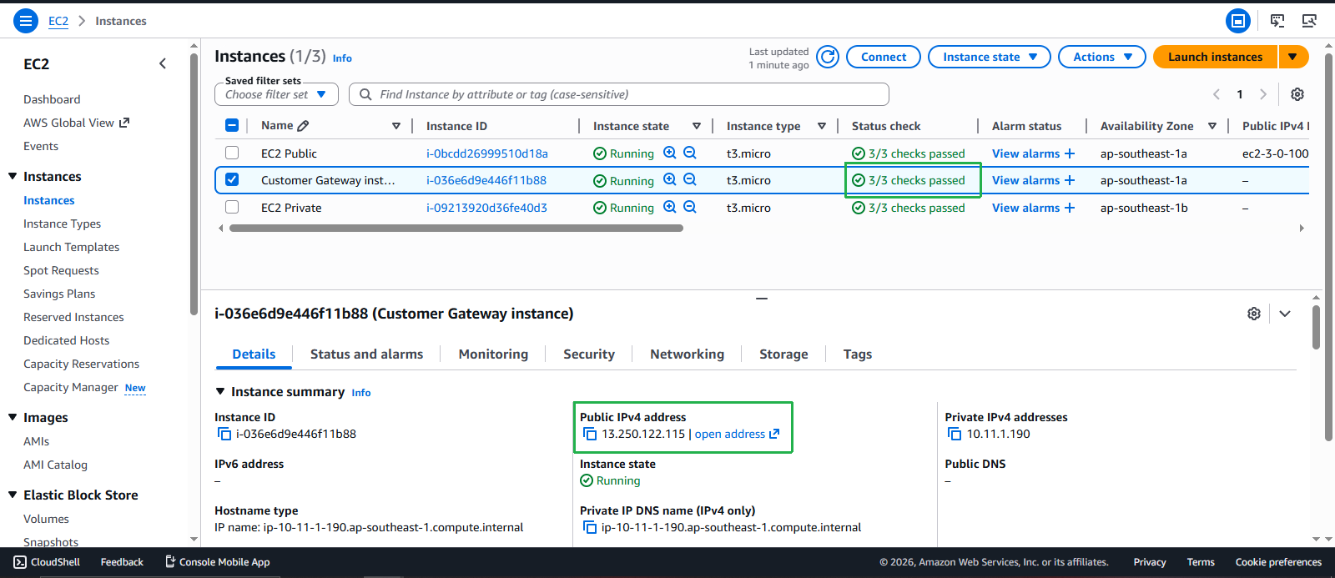Refresh the instances list

pyautogui.click(x=828, y=57)
